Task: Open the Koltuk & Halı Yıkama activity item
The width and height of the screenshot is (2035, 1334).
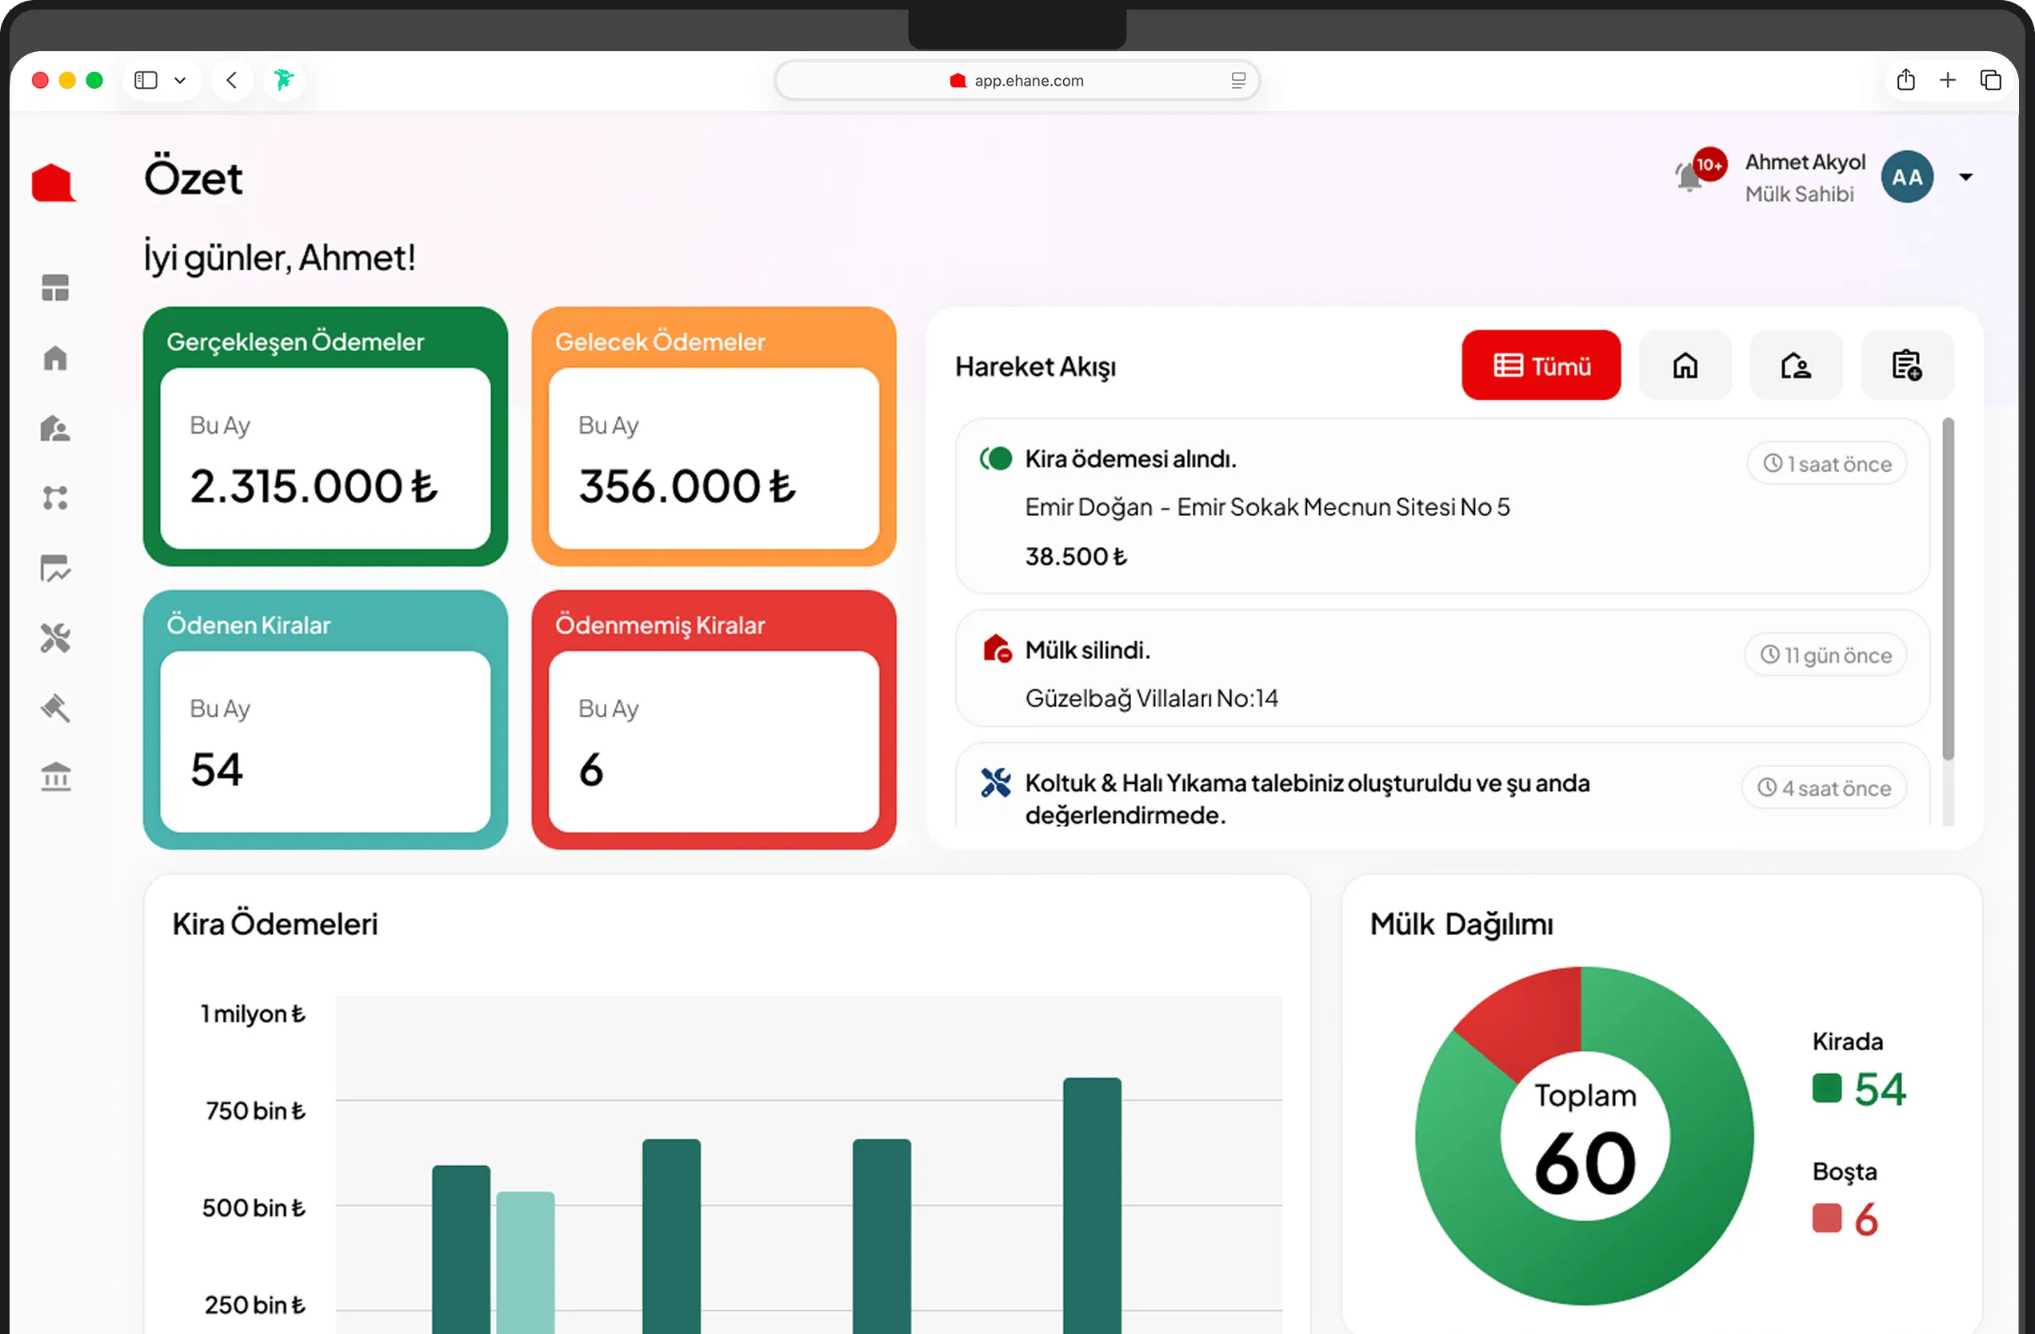Action: coord(1442,785)
